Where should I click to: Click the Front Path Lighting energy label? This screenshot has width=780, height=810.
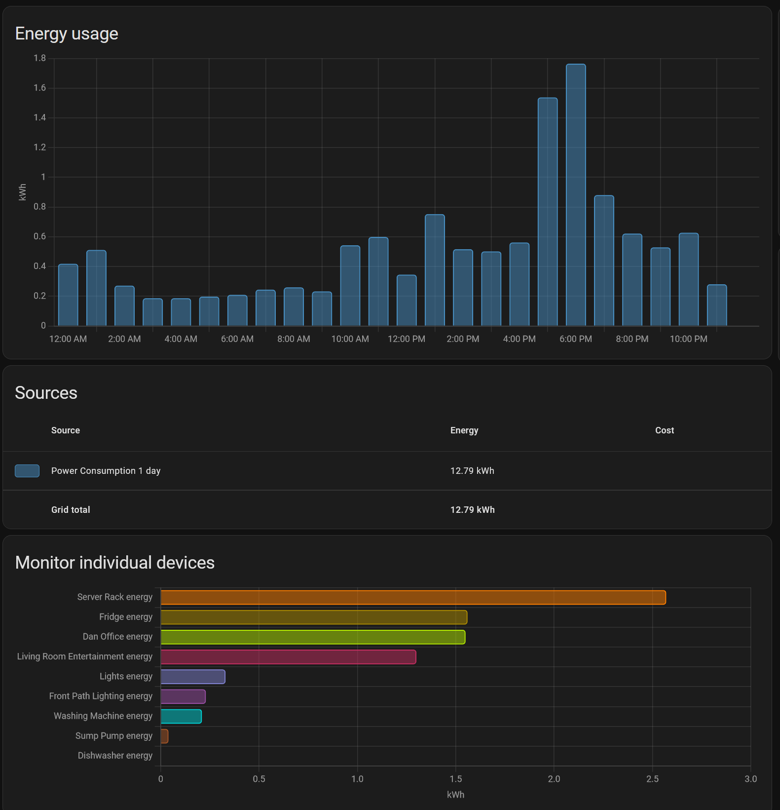(x=101, y=696)
